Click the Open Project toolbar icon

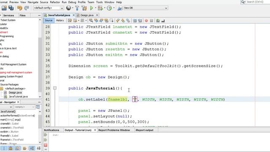[x=4, y=8]
